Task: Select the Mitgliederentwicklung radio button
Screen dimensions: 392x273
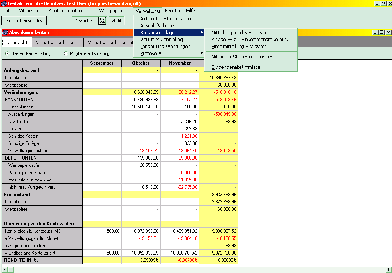Action: pos(66,53)
